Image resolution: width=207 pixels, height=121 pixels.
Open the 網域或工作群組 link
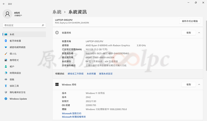pyautogui.click(x=76, y=74)
